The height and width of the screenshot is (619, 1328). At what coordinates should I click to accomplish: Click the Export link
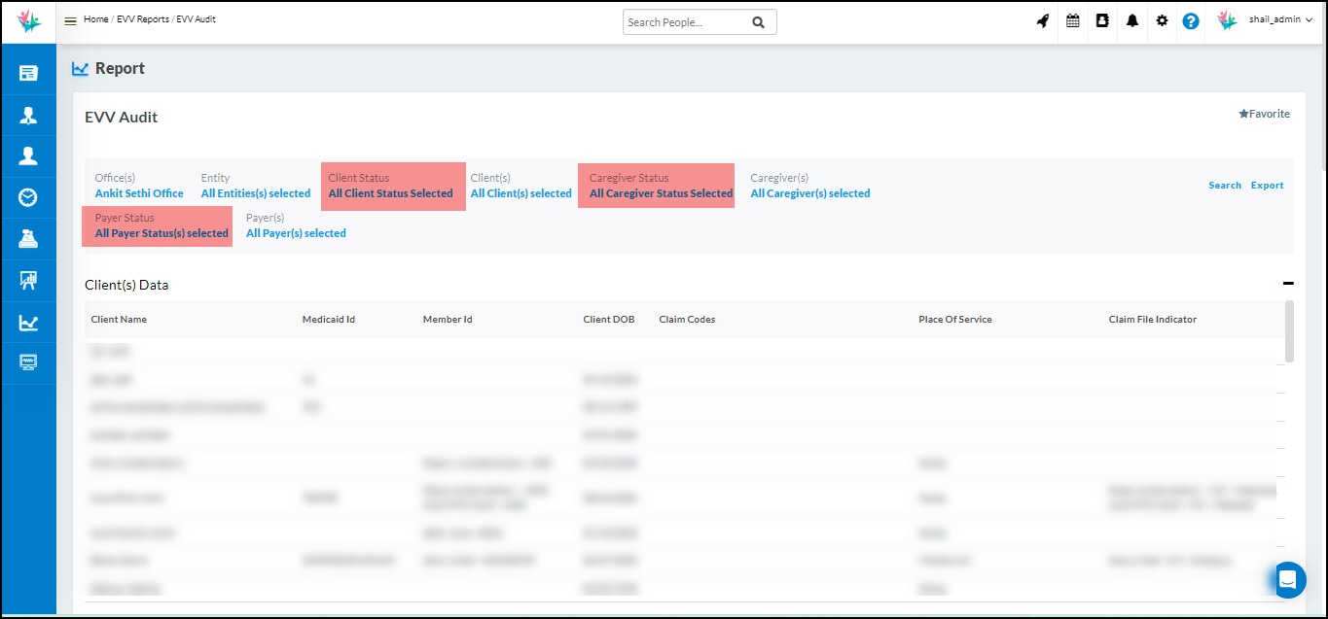[1267, 186]
